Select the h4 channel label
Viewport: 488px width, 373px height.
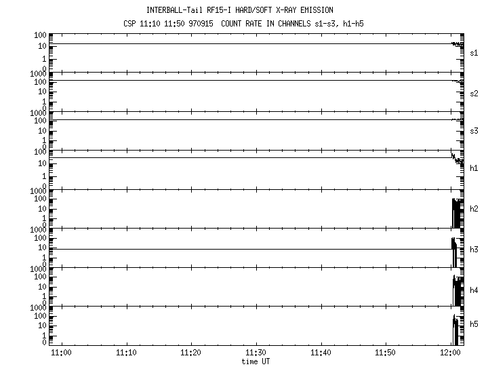point(474,290)
